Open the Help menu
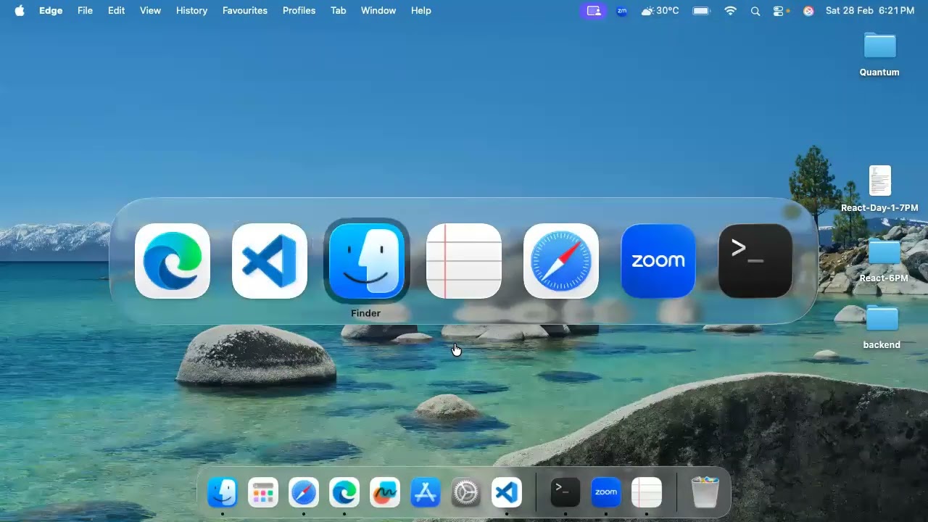 (x=421, y=11)
